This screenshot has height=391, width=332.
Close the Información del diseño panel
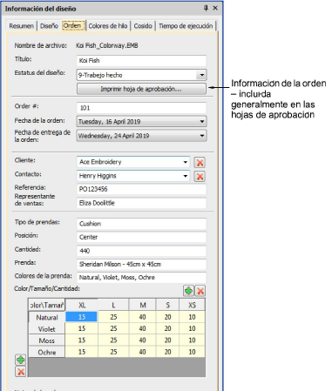215,8
